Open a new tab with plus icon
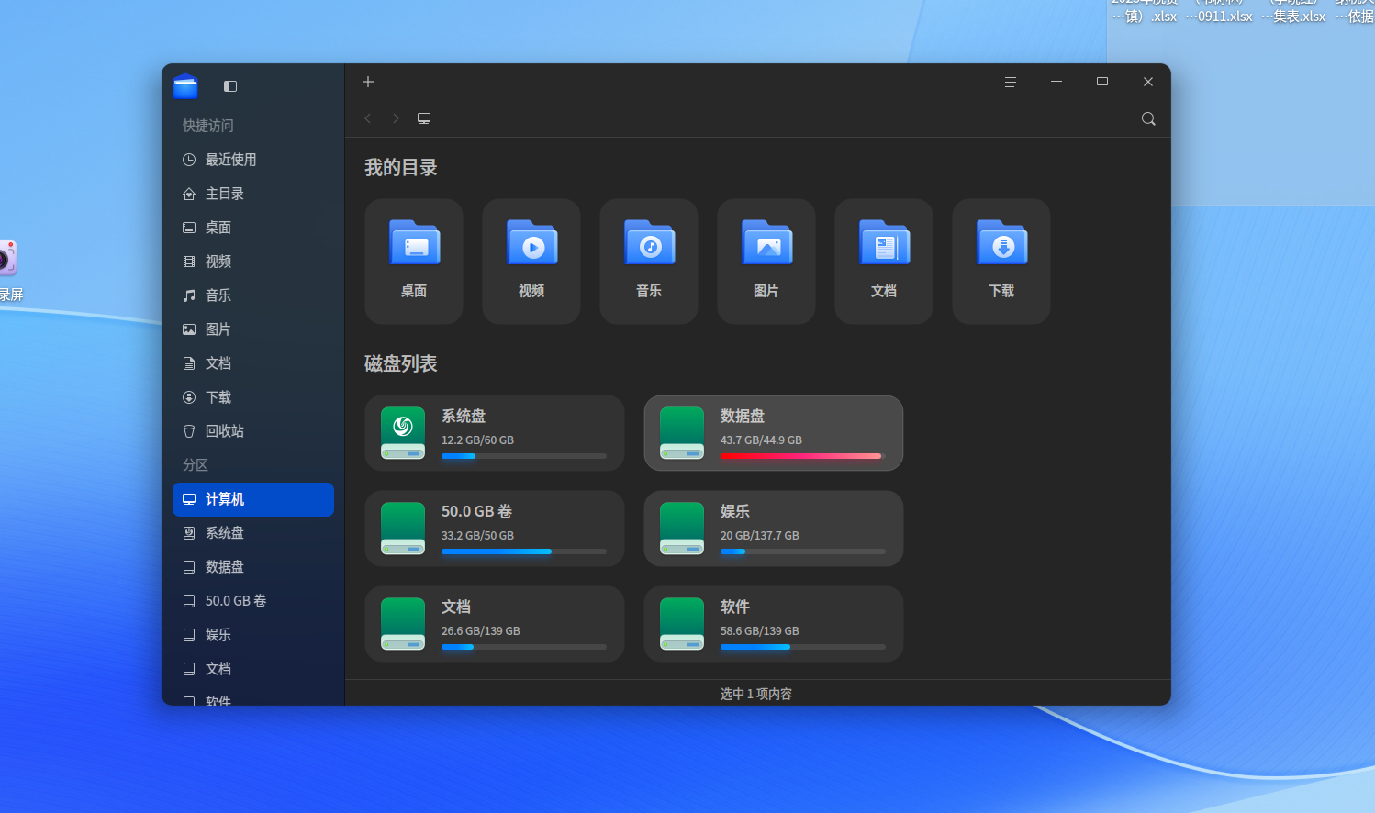The width and height of the screenshot is (1375, 813). pyautogui.click(x=368, y=82)
